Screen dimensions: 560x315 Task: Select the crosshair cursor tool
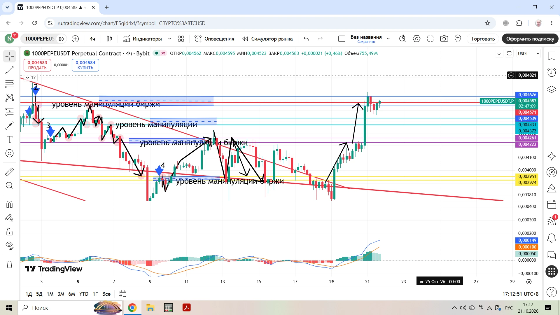10,56
